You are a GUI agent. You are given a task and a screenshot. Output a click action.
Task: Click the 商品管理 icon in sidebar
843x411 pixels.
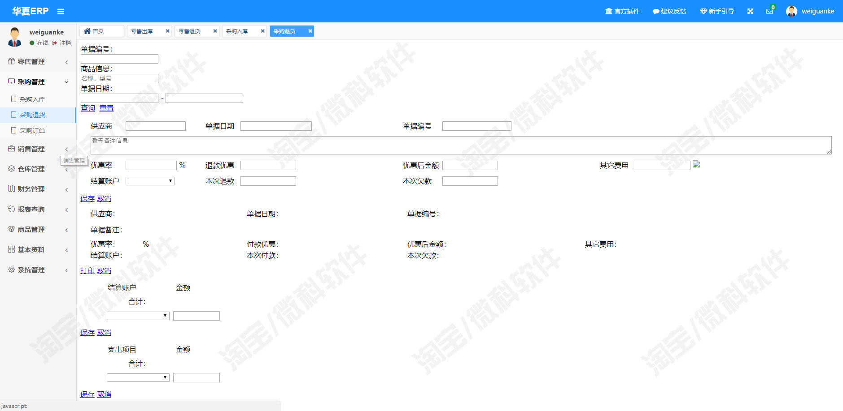[11, 229]
